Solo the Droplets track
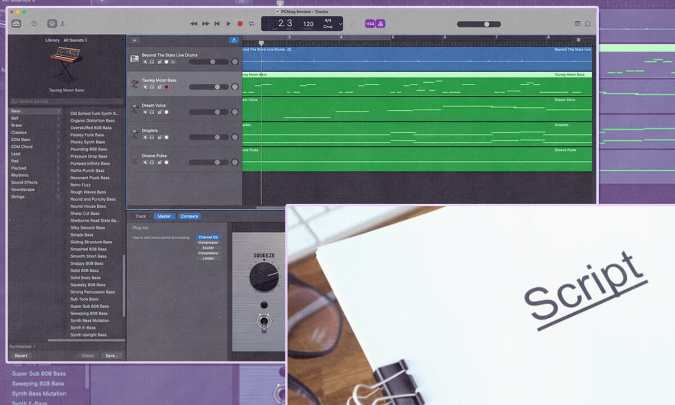 pos(152,137)
